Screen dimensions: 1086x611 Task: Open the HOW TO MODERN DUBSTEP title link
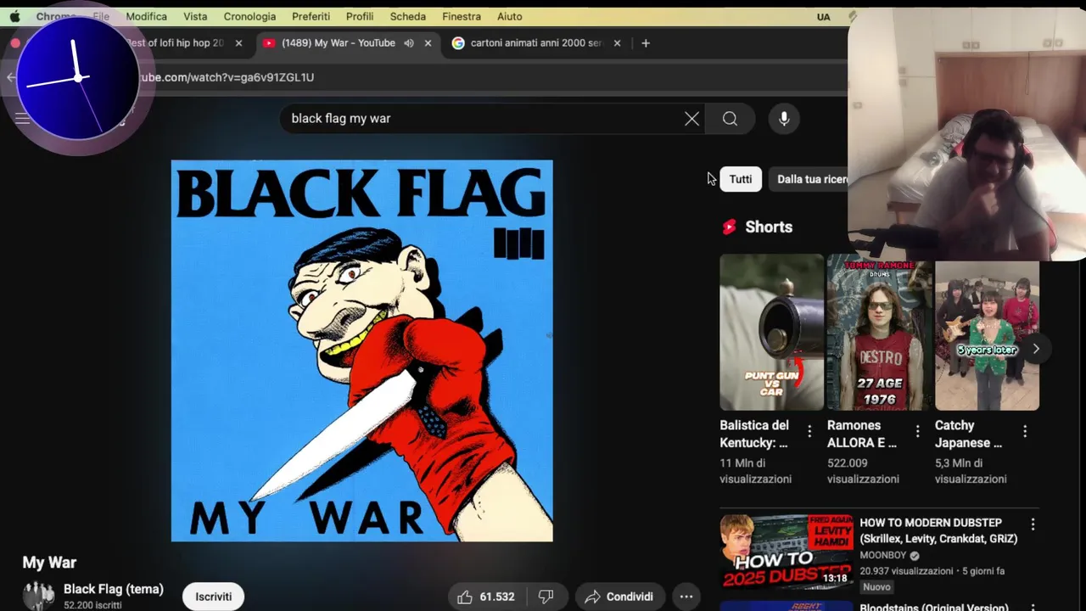point(938,530)
